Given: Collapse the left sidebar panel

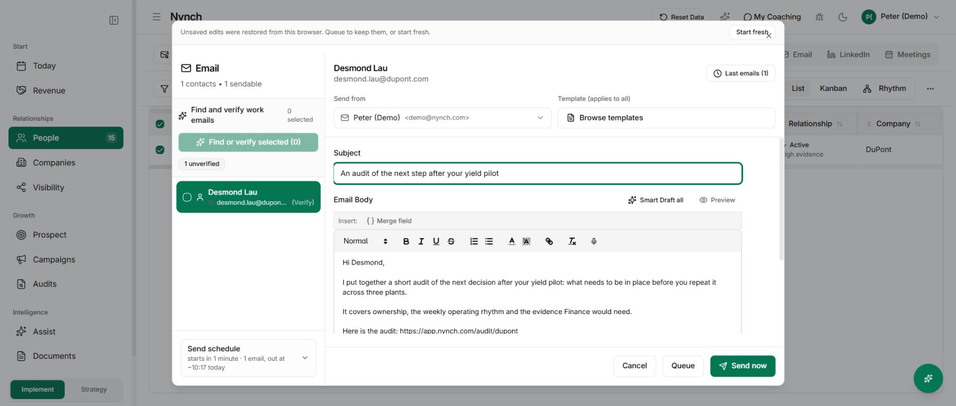Looking at the screenshot, I should tap(114, 20).
